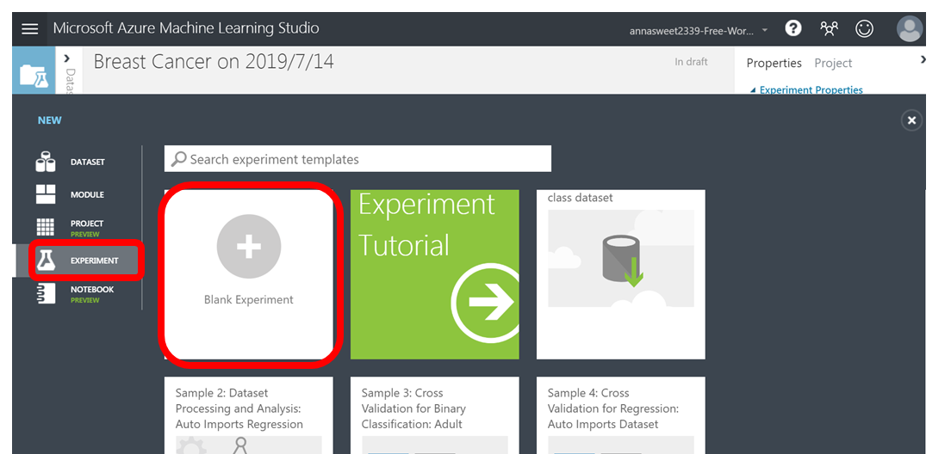Click the Project grid icon
This screenshot has height=454, width=951.
tap(46, 227)
